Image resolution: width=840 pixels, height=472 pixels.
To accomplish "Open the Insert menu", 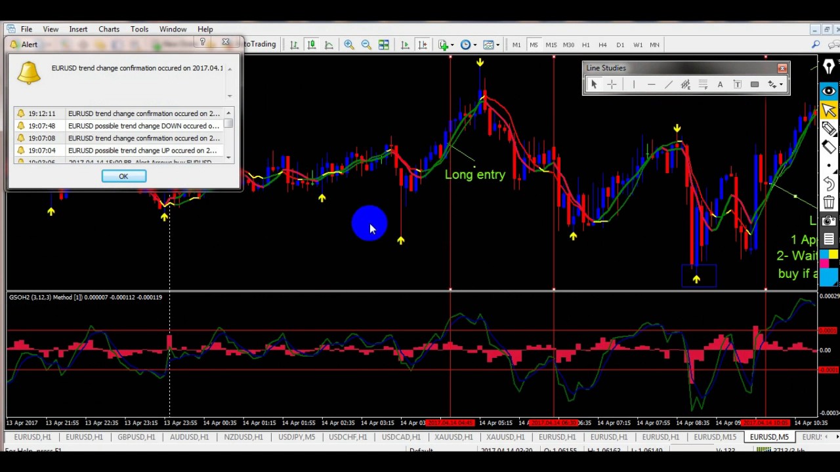I will pos(78,29).
